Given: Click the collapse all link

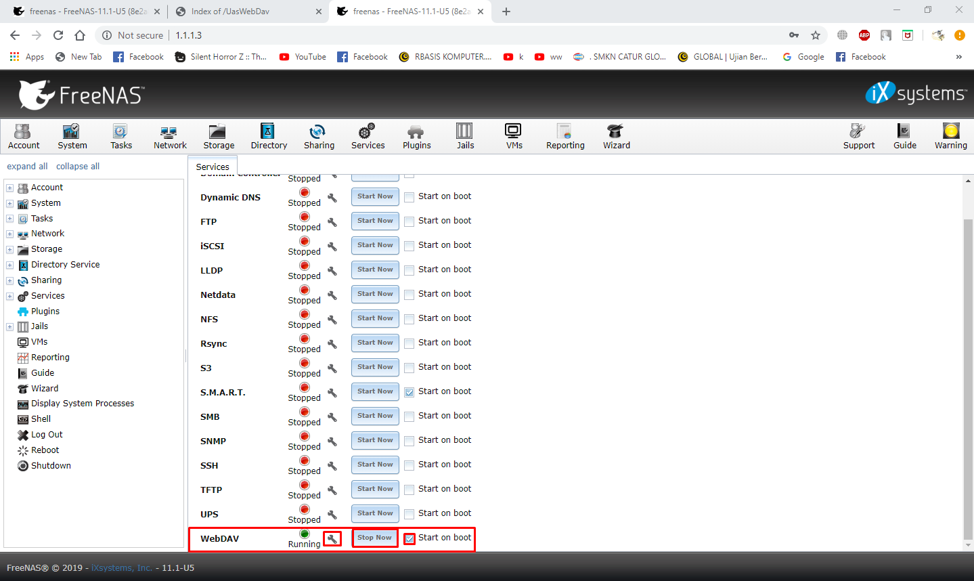Looking at the screenshot, I should point(78,167).
